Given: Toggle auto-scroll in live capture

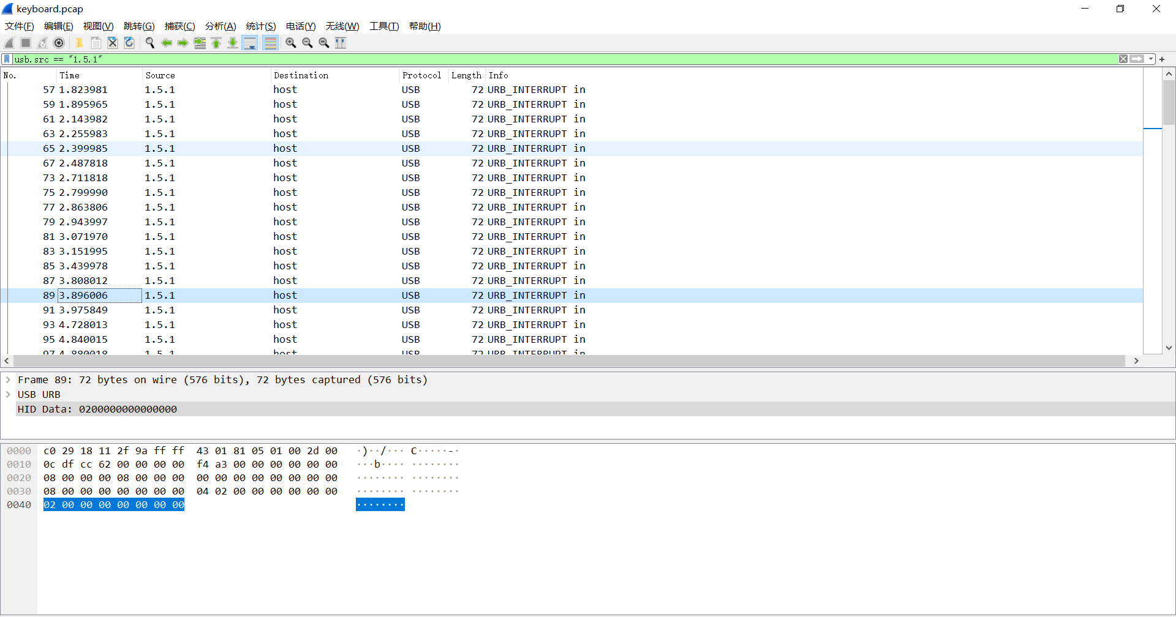Looking at the screenshot, I should tap(249, 43).
